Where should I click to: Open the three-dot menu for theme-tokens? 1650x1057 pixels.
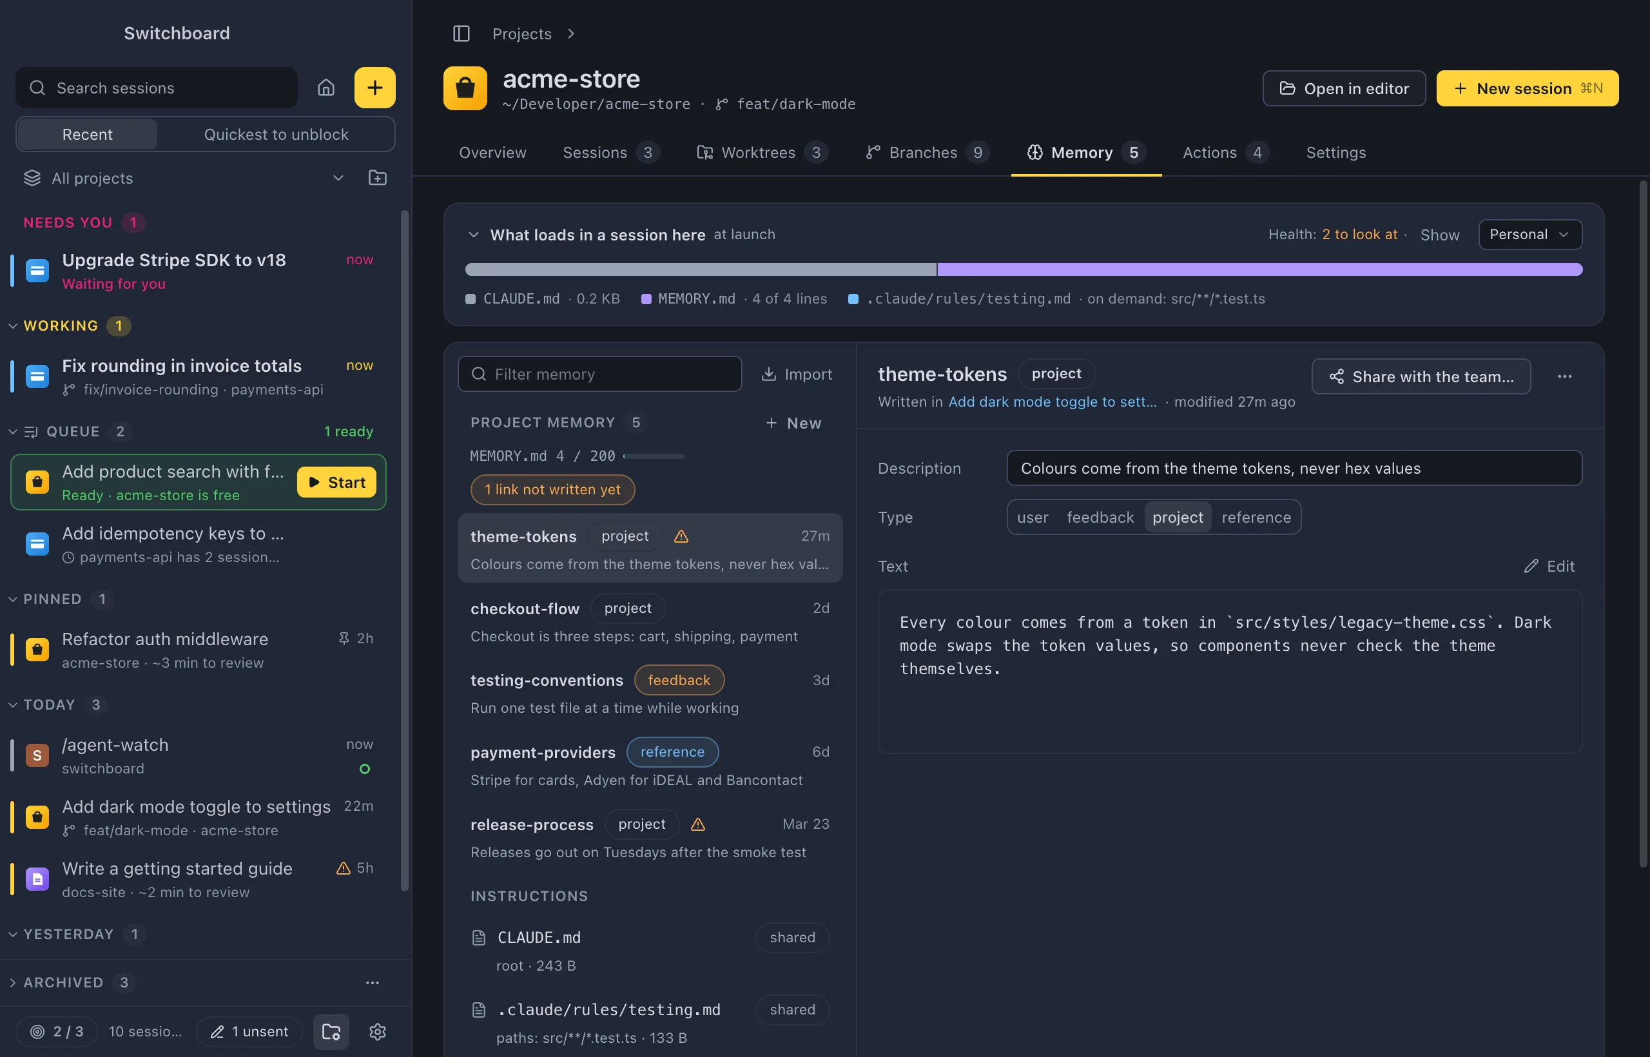(x=1564, y=376)
